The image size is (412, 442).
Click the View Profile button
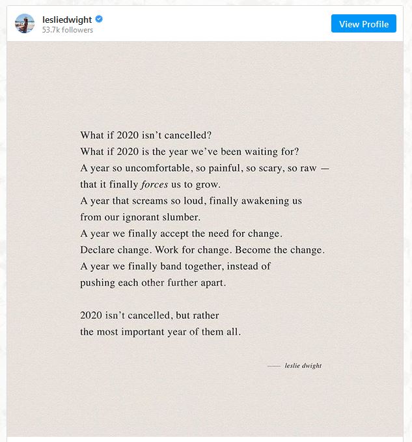tap(364, 23)
